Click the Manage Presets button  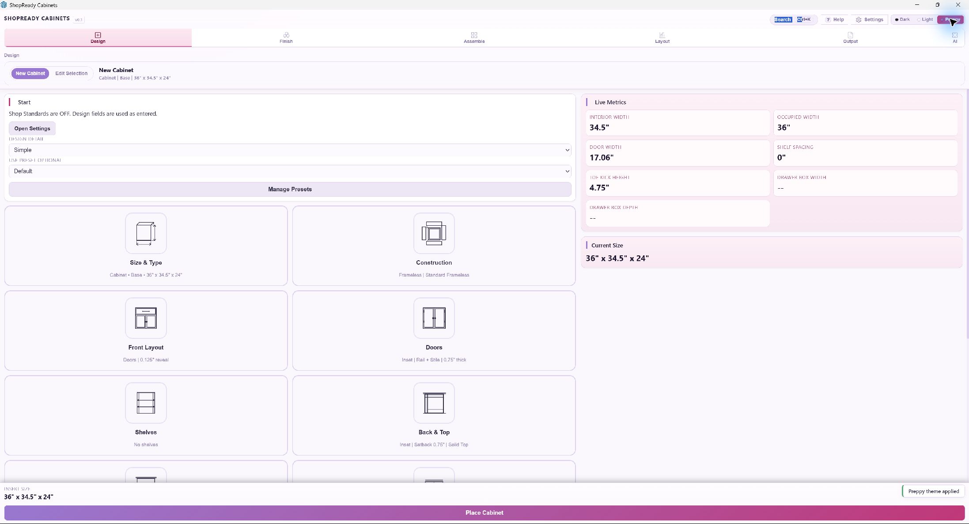[x=290, y=189]
